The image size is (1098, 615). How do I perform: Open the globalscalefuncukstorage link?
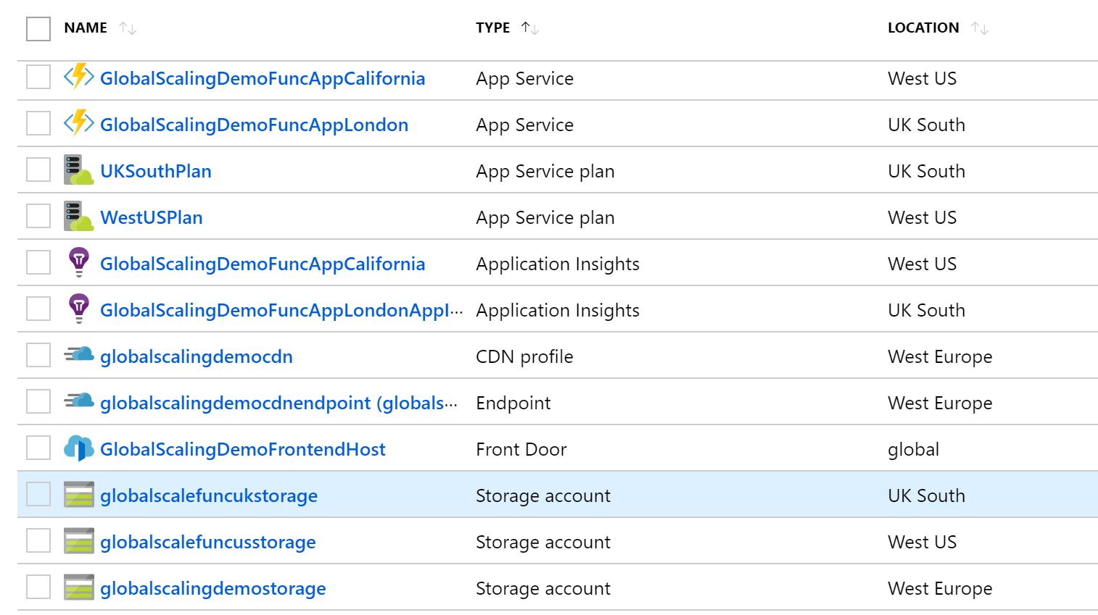209,495
